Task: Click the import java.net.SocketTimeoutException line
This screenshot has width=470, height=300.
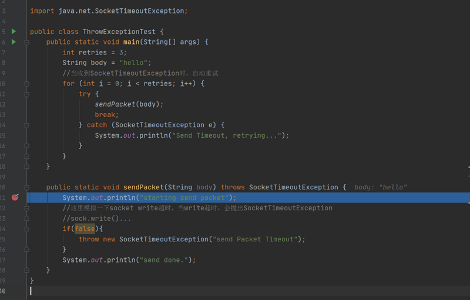Action: click(109, 11)
